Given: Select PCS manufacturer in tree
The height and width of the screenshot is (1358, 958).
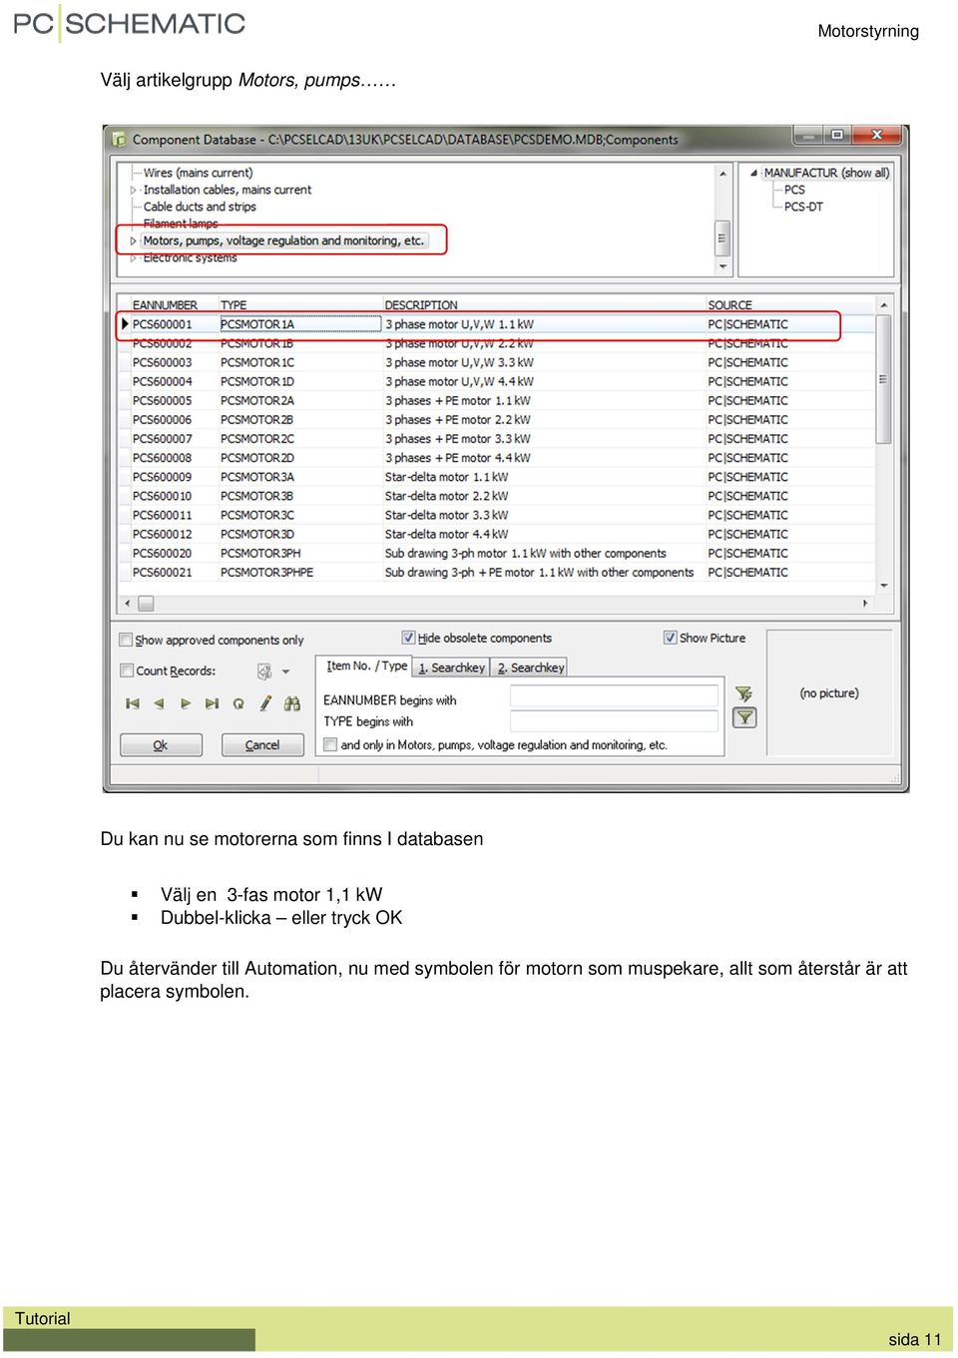Looking at the screenshot, I should pyautogui.click(x=794, y=190).
